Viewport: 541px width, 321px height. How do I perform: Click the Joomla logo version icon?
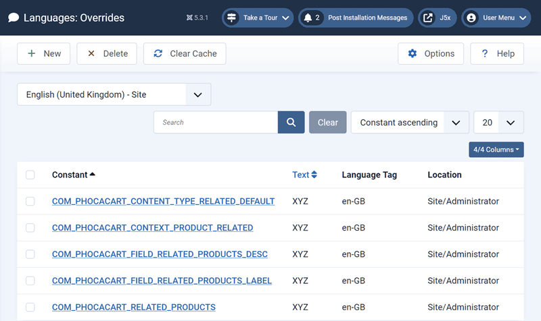pos(189,18)
